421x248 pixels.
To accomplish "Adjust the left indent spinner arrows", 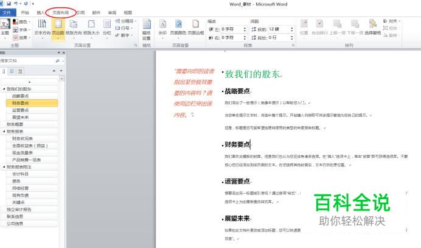I will click(245, 29).
